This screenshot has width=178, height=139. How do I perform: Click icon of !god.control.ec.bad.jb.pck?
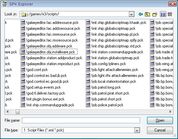pyautogui.click(x=23, y=76)
